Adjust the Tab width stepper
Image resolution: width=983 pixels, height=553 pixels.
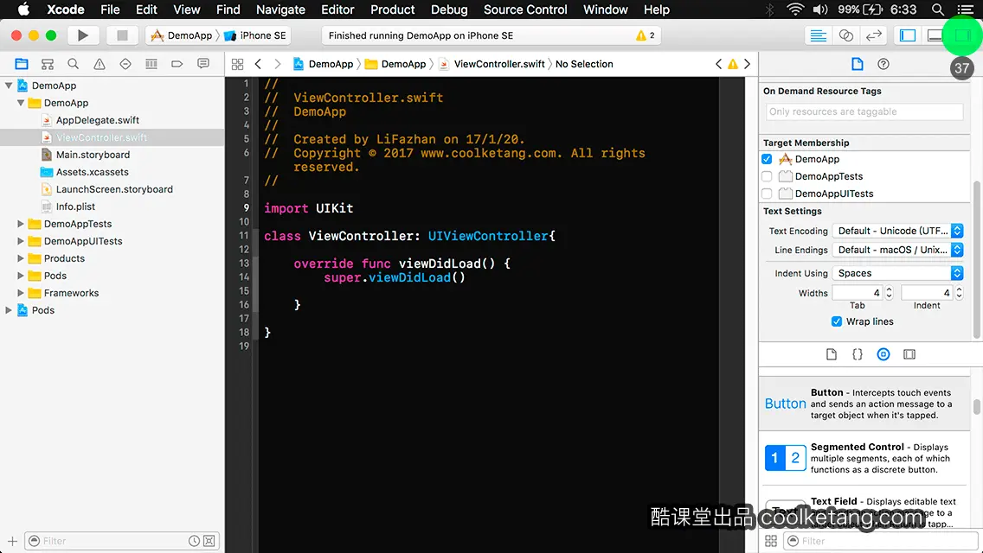click(x=889, y=293)
